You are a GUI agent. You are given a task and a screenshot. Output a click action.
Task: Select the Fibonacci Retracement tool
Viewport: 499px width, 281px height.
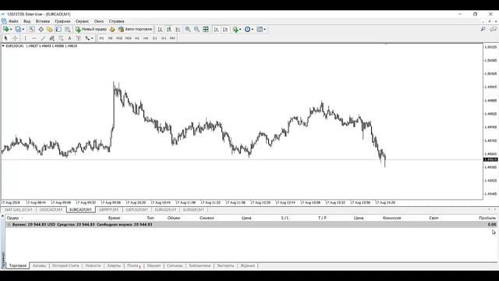coord(61,38)
